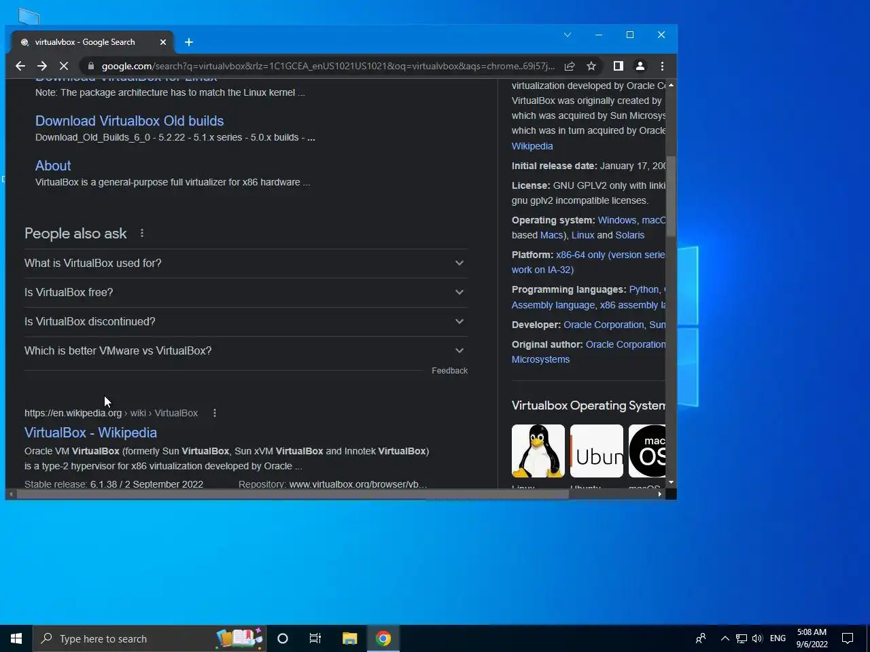The width and height of the screenshot is (870, 652).
Task: Click vertical scrollbar down arrow
Action: point(671,482)
